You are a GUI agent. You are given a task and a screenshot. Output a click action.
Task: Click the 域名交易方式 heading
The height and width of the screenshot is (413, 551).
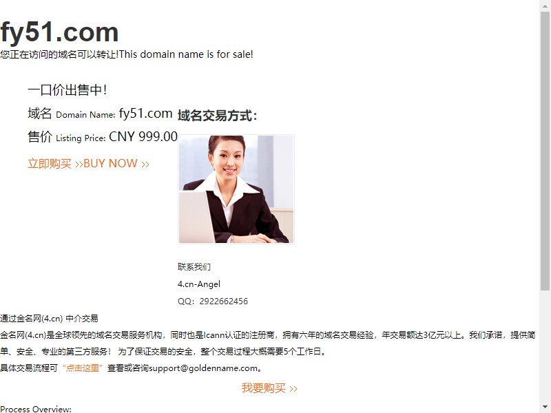click(217, 116)
